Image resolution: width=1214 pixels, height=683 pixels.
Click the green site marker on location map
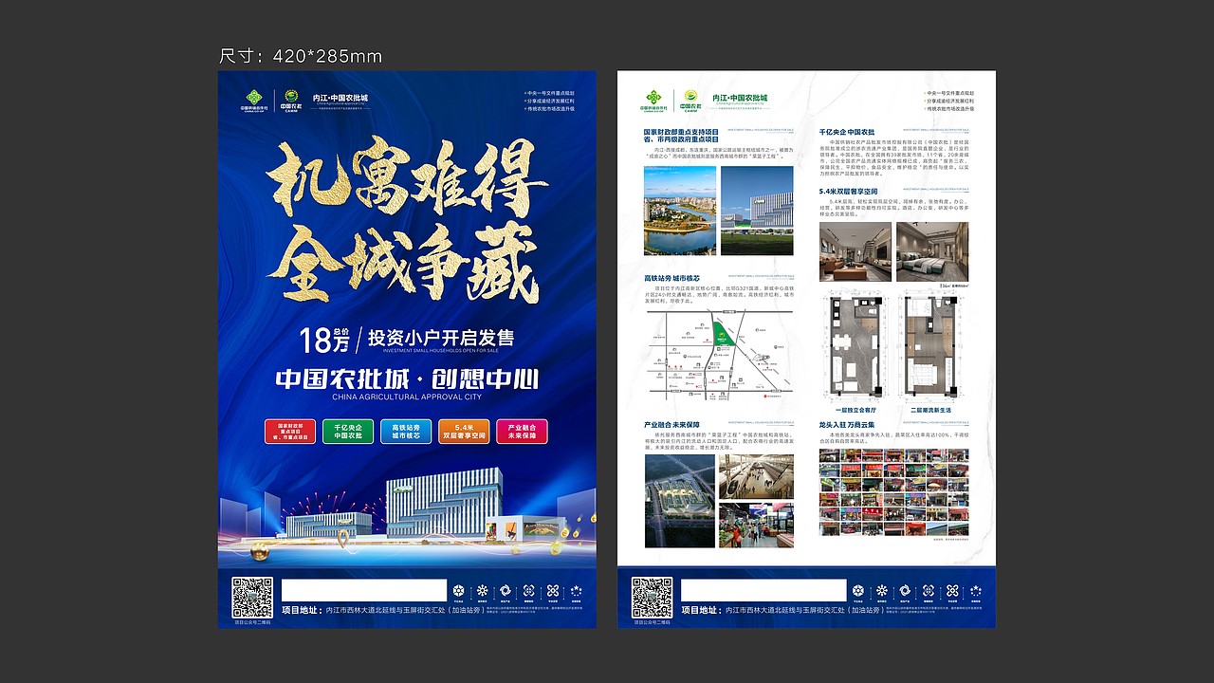[726, 335]
